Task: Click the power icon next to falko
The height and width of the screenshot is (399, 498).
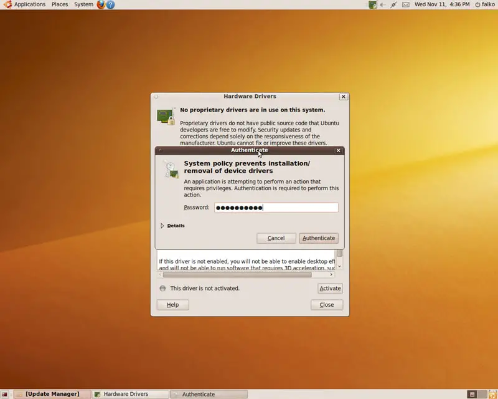Action: click(x=477, y=4)
